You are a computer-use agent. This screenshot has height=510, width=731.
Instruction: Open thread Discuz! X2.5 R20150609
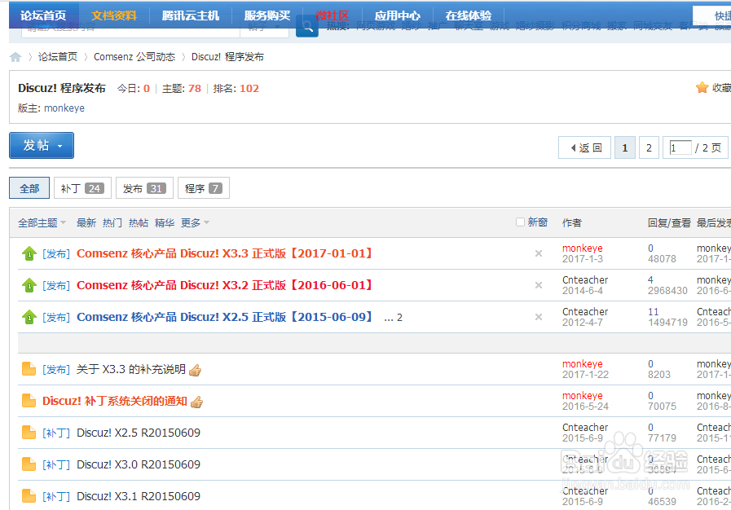pyautogui.click(x=139, y=433)
